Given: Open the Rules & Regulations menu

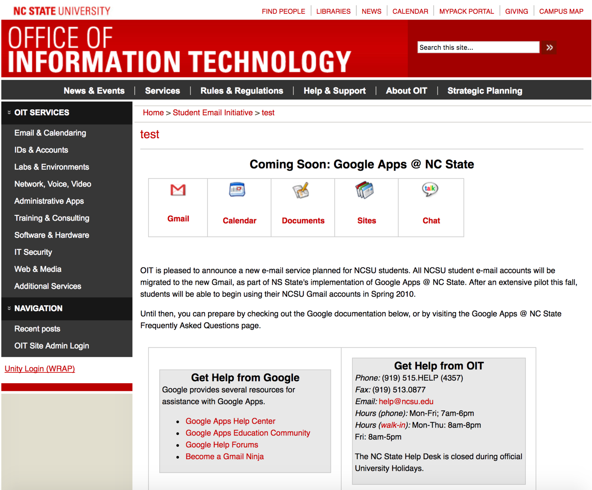Looking at the screenshot, I should (x=242, y=91).
